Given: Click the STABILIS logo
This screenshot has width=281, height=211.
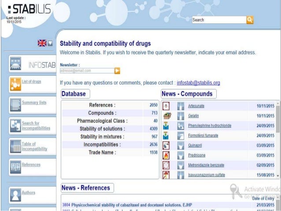Looking at the screenshot, I should (30, 9).
